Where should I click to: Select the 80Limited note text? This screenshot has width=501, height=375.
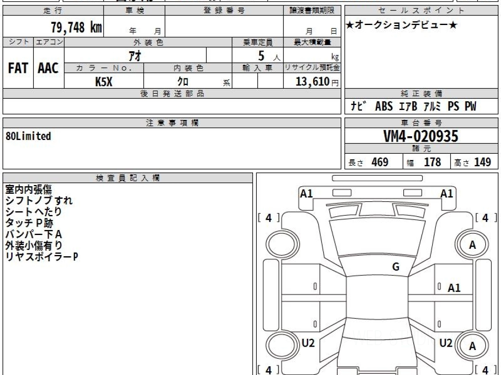click(x=28, y=136)
